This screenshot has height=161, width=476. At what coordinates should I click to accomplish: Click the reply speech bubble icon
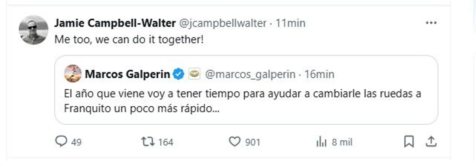pos(61,142)
